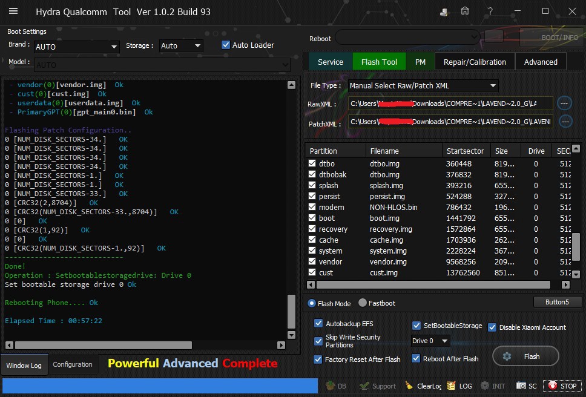Click INIT gear in bottom bar
This screenshot has height=397, width=586.
click(x=493, y=386)
